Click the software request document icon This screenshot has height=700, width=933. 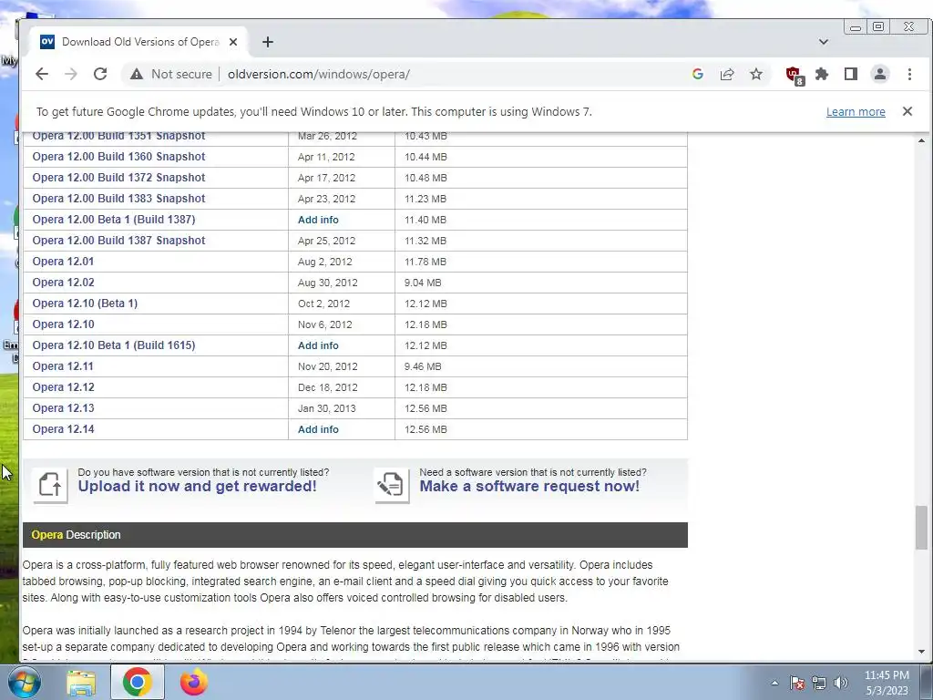pyautogui.click(x=392, y=485)
